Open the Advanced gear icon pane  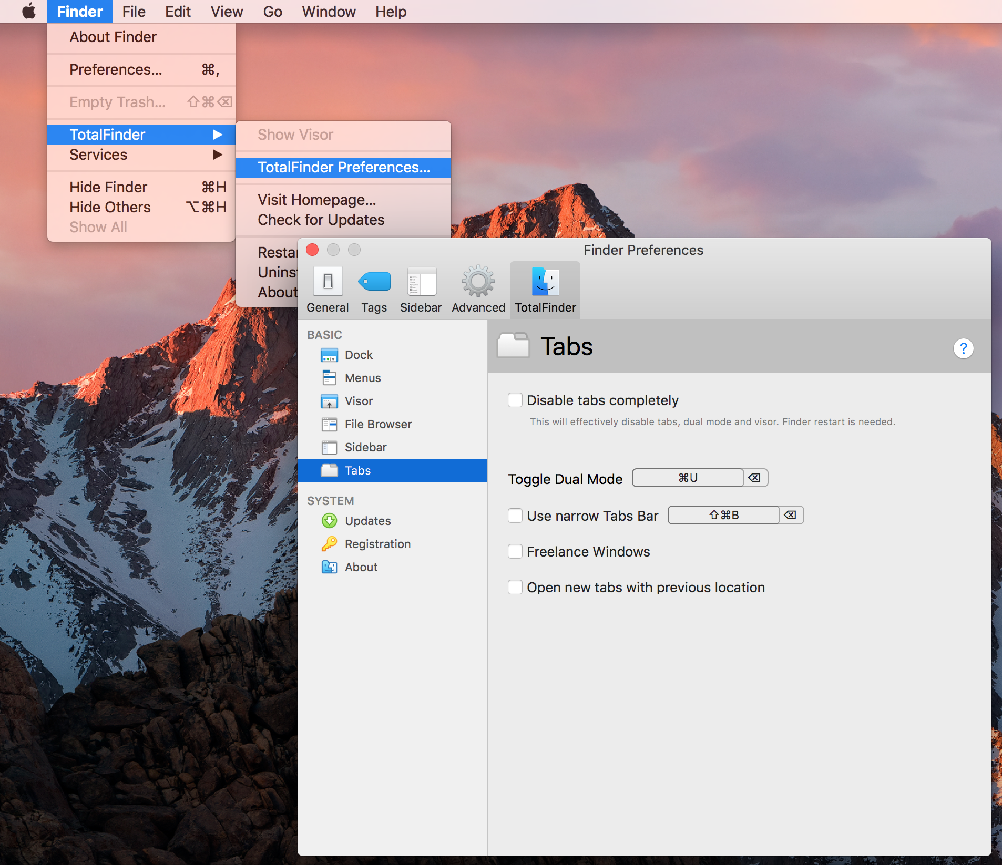pos(478,282)
